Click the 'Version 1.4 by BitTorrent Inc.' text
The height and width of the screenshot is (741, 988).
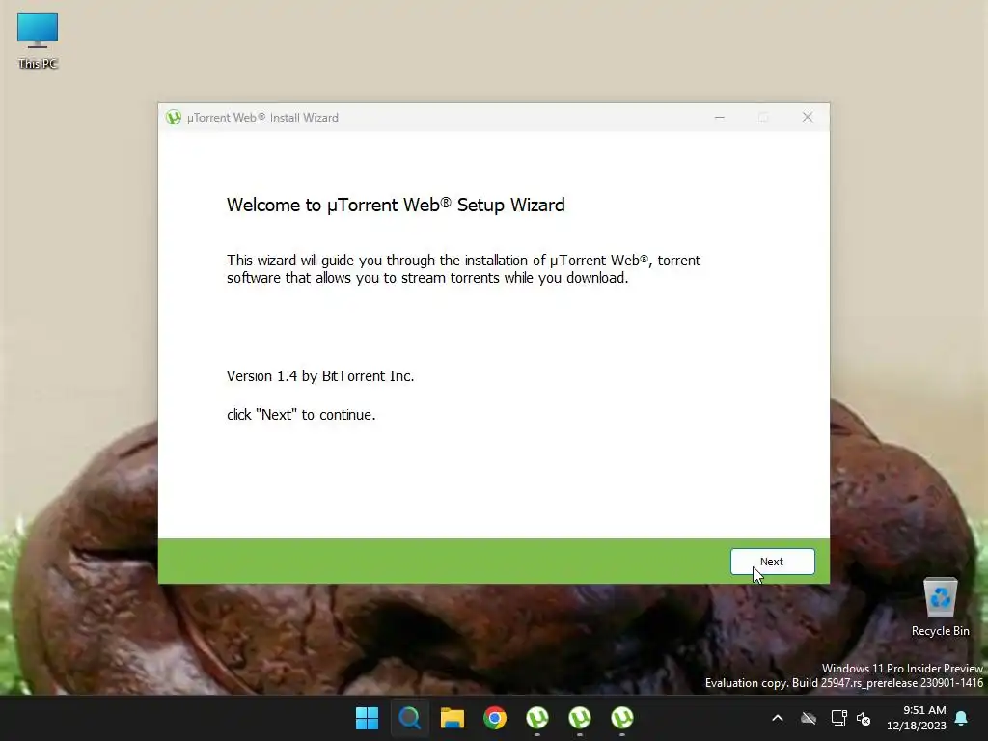[320, 376]
